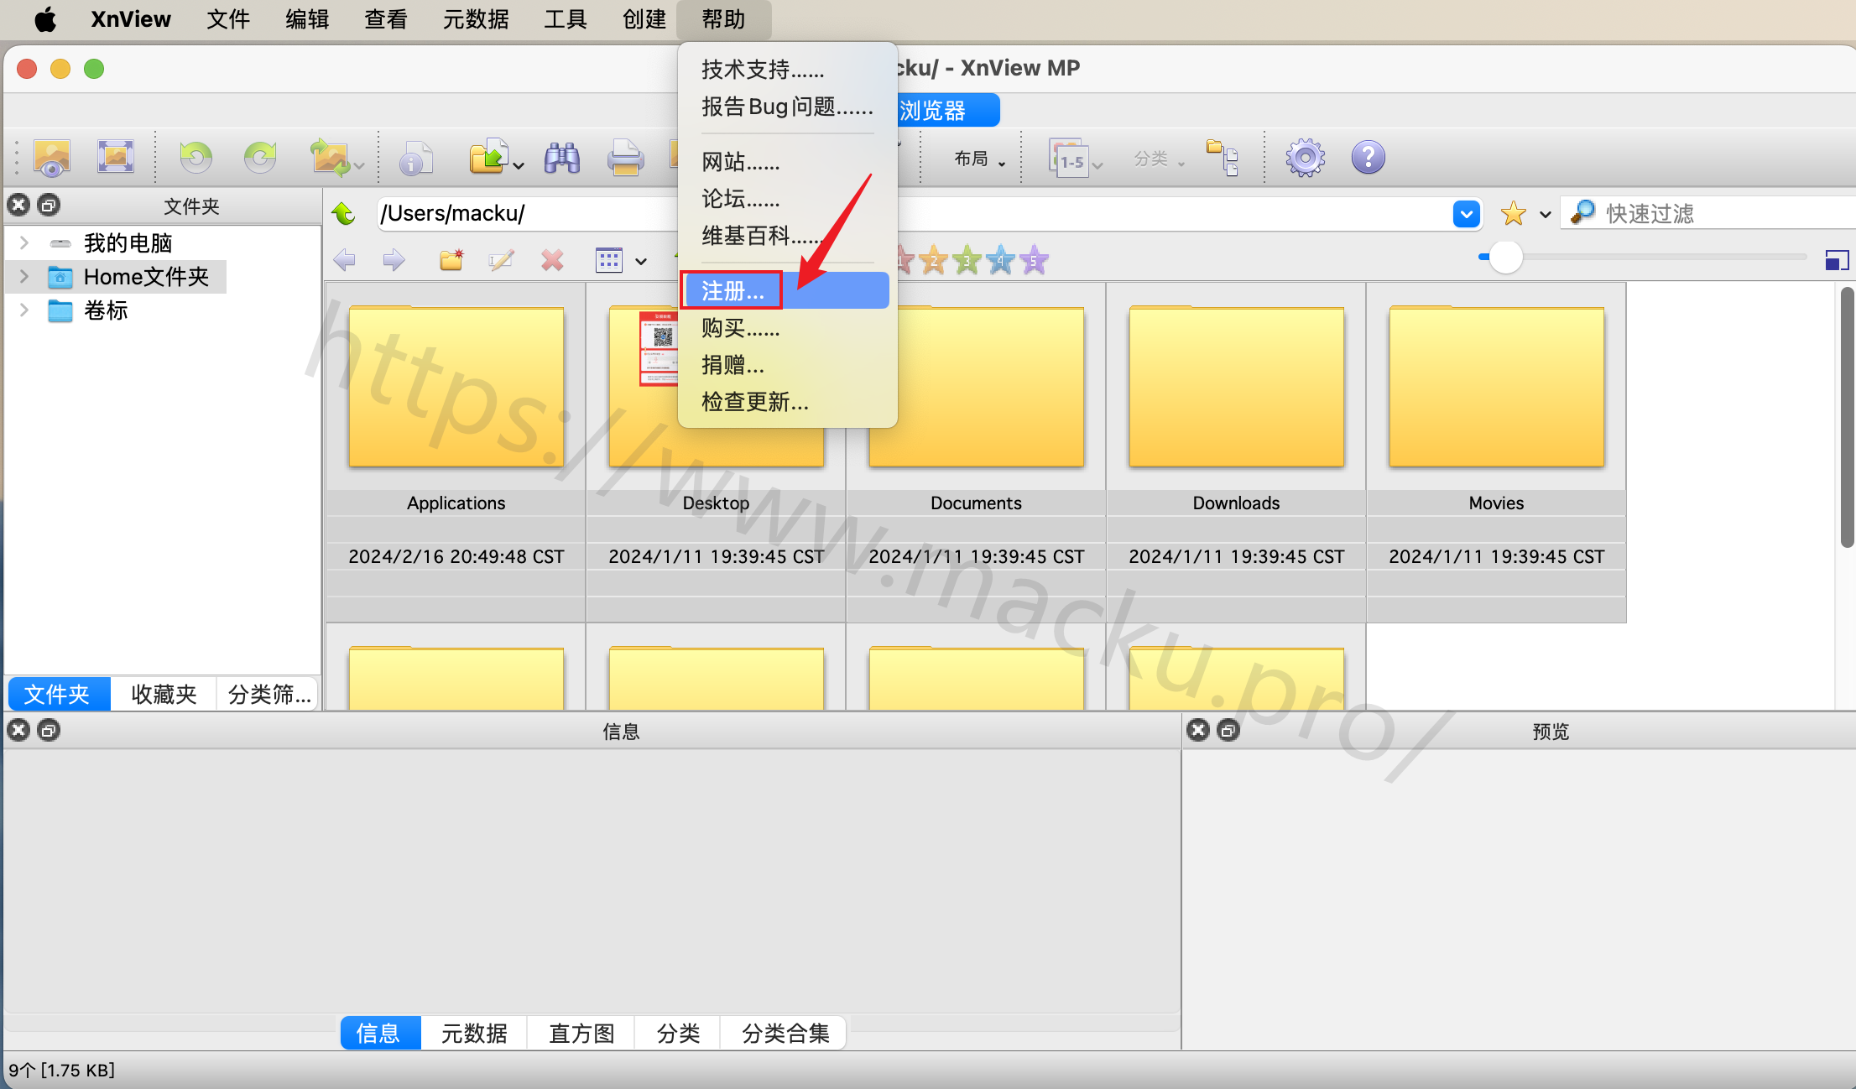1856x1089 pixels.
Task: Expand the Home文件夹 tree node
Action: coord(23,277)
